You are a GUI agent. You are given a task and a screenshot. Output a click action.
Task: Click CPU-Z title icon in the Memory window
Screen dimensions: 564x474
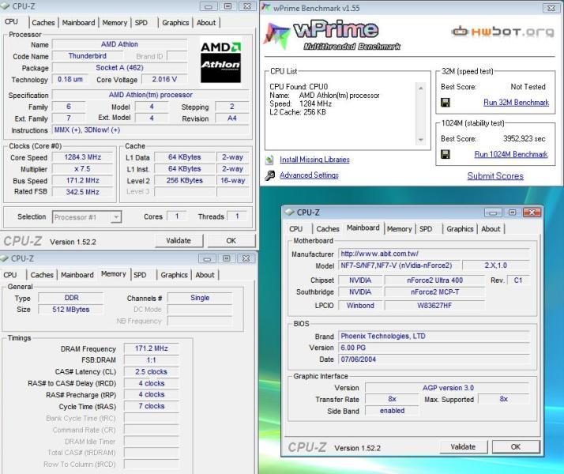tap(5, 258)
